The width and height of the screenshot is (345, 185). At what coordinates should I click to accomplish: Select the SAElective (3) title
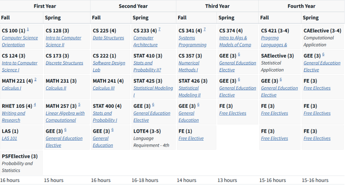coord(277,56)
